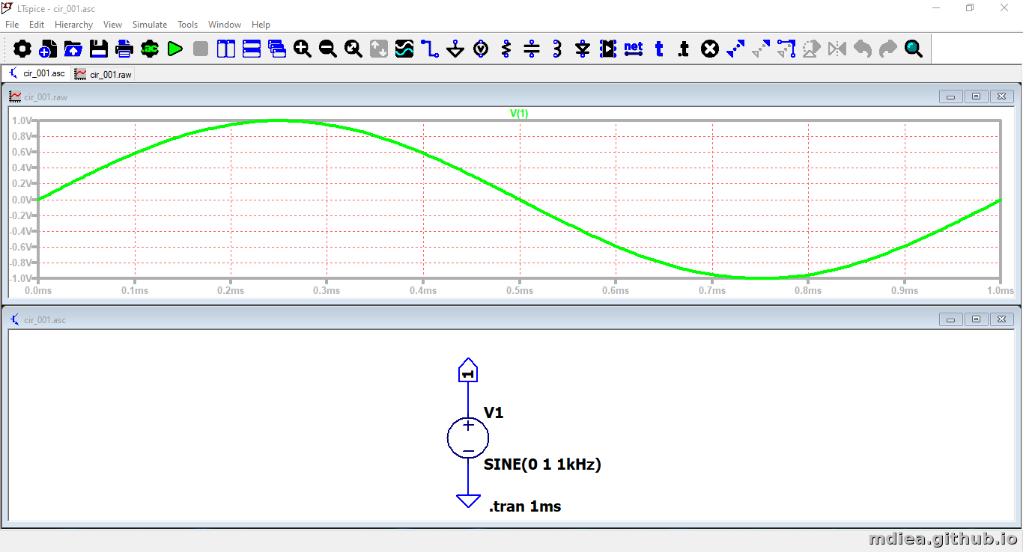Image resolution: width=1023 pixels, height=552 pixels.
Task: Click the autorange icon
Action: pyautogui.click(x=379, y=49)
